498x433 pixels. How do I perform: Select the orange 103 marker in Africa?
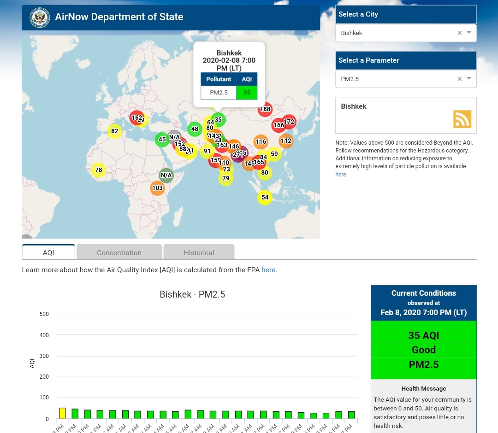pyautogui.click(x=157, y=188)
